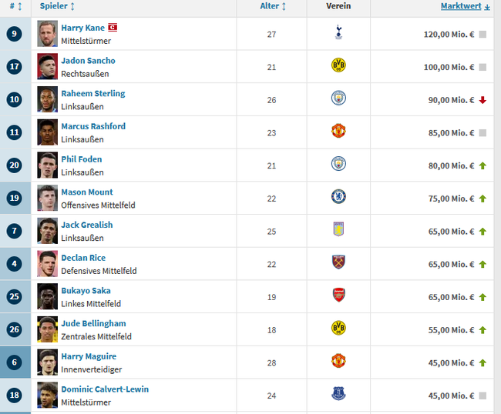Screen dimensions: 501x414
Task: Click captain badge icon beside Harry Kane
Action: click(113, 28)
